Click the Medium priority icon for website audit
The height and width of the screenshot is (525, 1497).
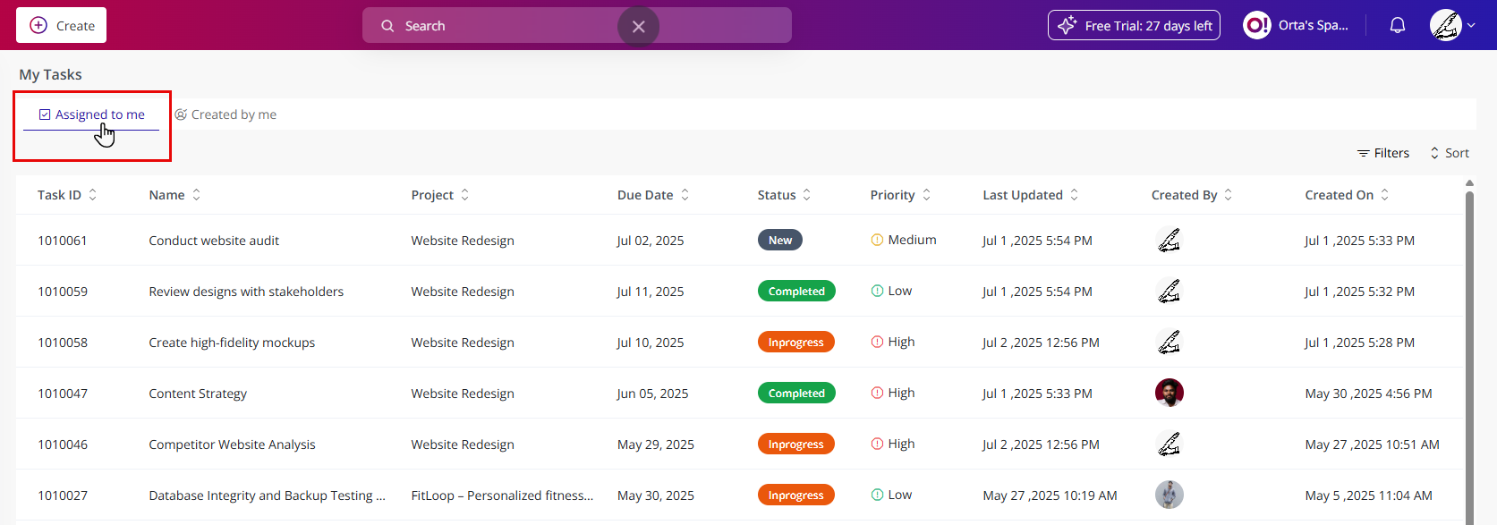point(877,240)
